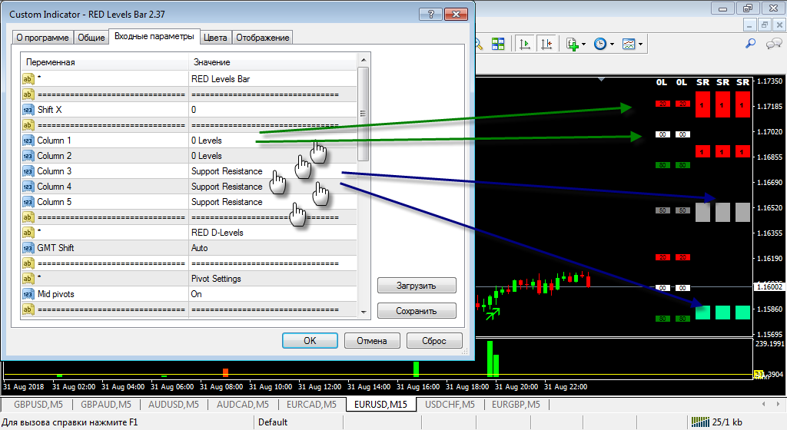Switch to the Общие tab
This screenshot has width=787, height=430.
[91, 38]
